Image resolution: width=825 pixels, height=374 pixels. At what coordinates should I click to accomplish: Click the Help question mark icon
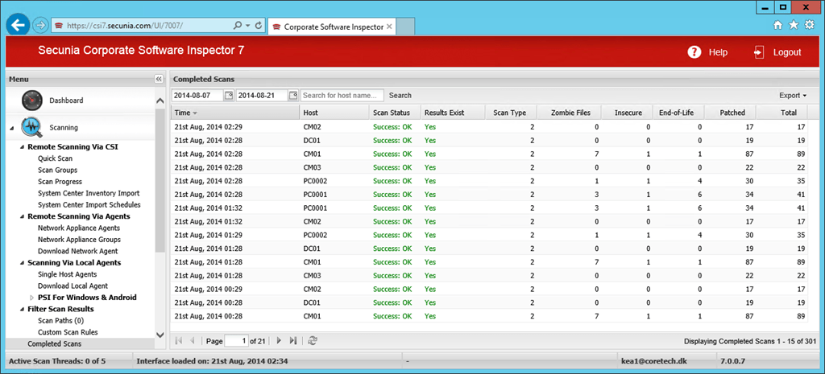694,52
